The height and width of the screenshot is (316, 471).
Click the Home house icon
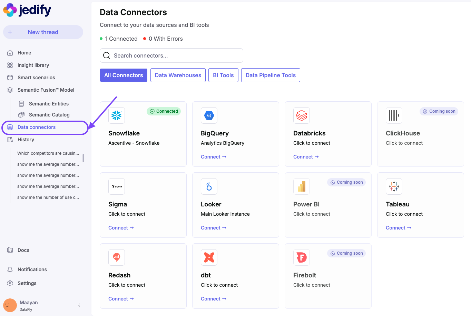pyautogui.click(x=10, y=53)
